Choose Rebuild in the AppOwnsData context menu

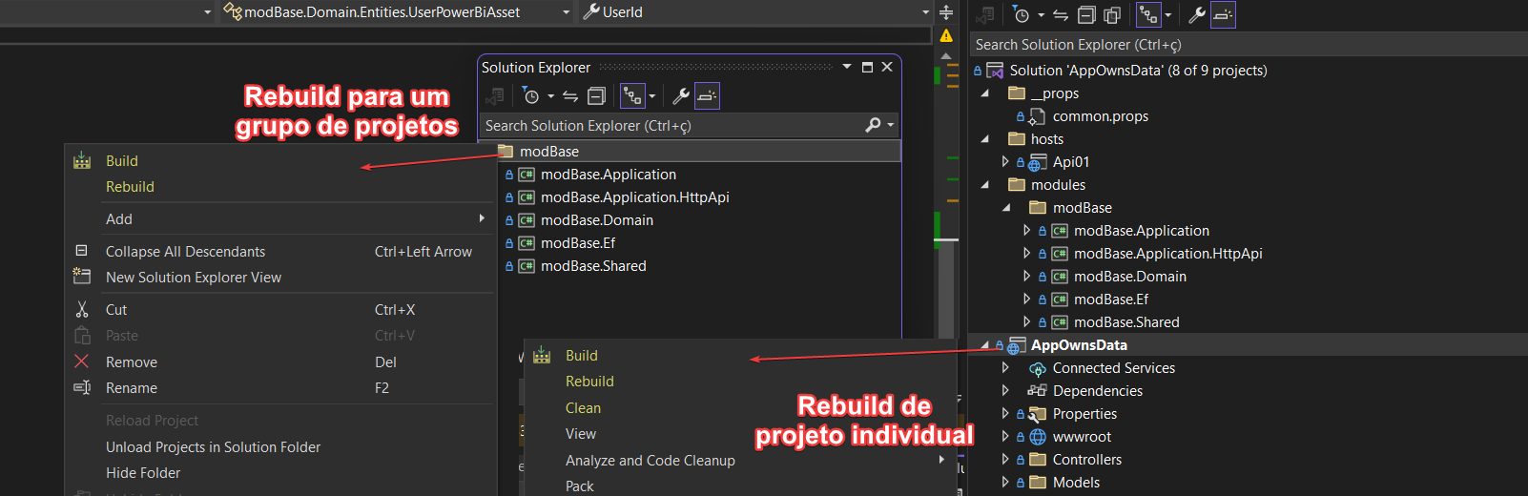coord(589,382)
